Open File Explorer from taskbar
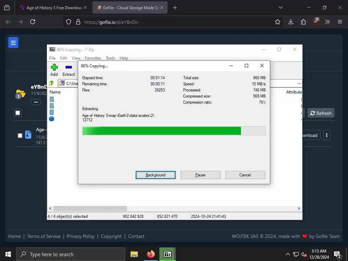 point(134,254)
